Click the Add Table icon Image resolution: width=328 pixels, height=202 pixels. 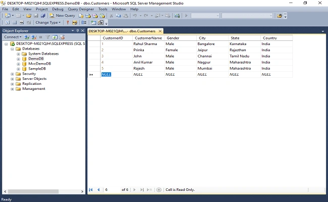pos(93,22)
